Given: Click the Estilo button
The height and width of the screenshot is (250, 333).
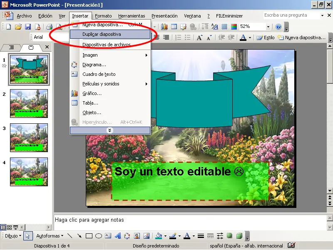Looking at the screenshot, I should (x=266, y=37).
